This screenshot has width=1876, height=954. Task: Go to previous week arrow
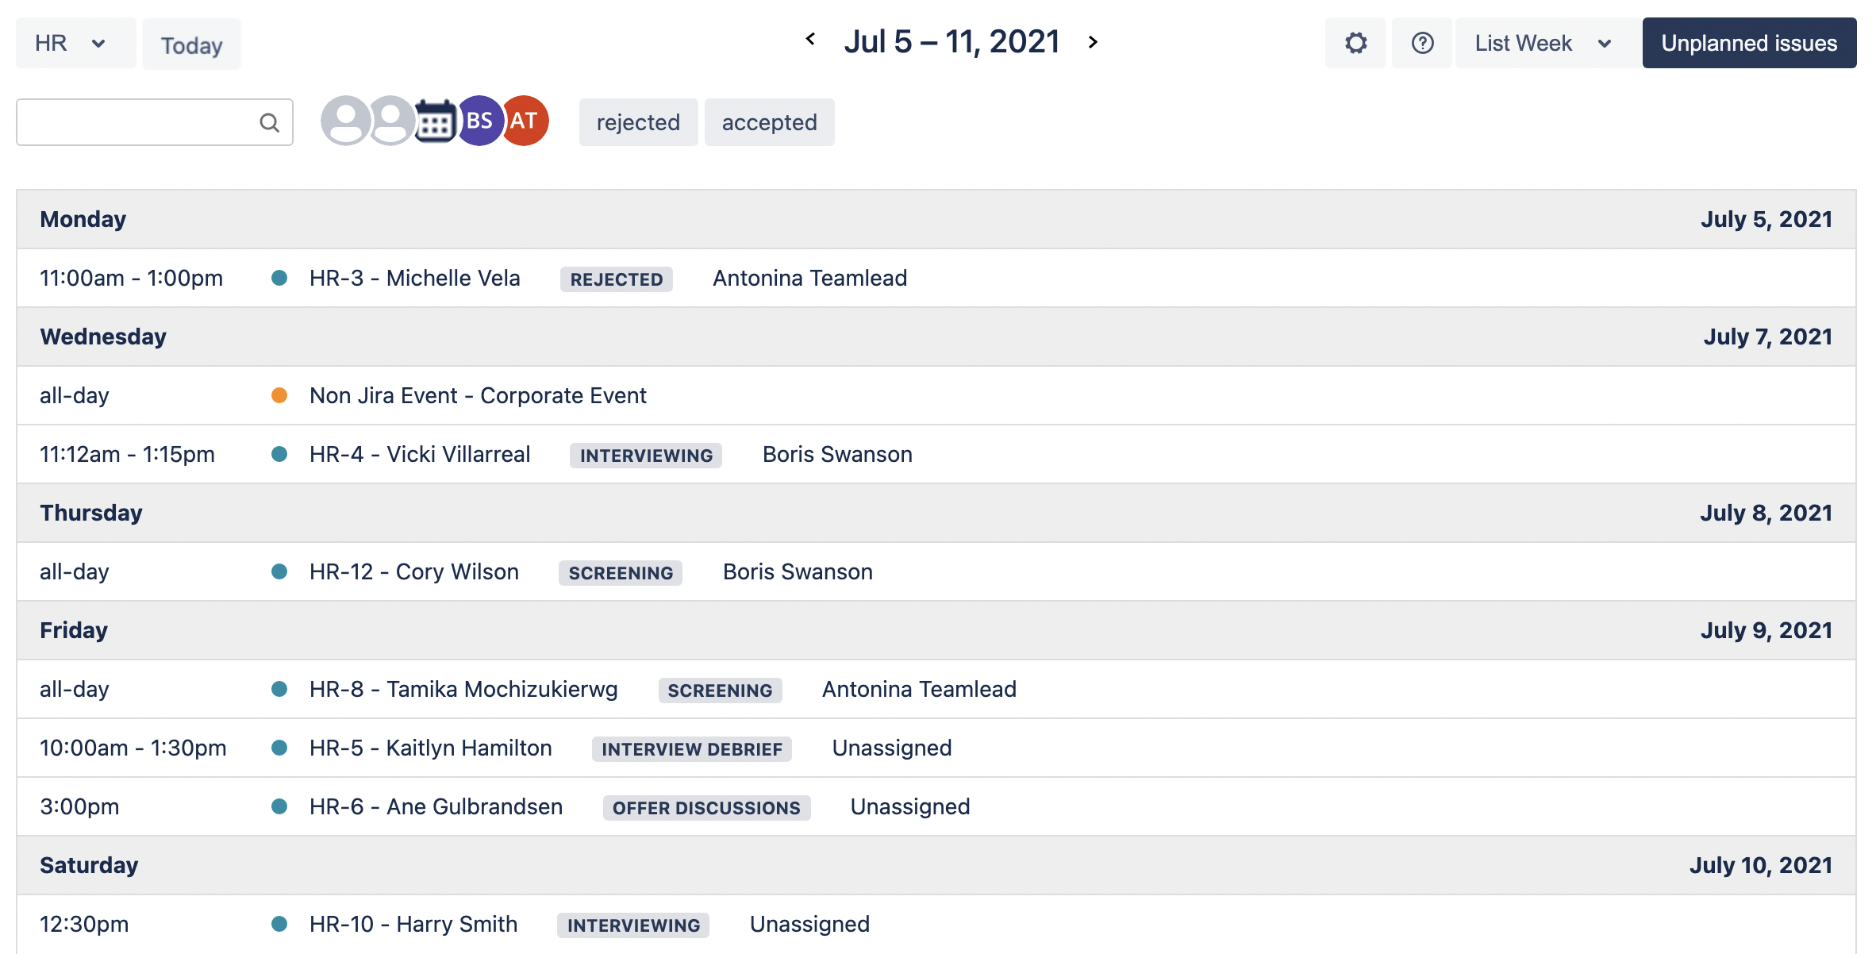(x=810, y=40)
